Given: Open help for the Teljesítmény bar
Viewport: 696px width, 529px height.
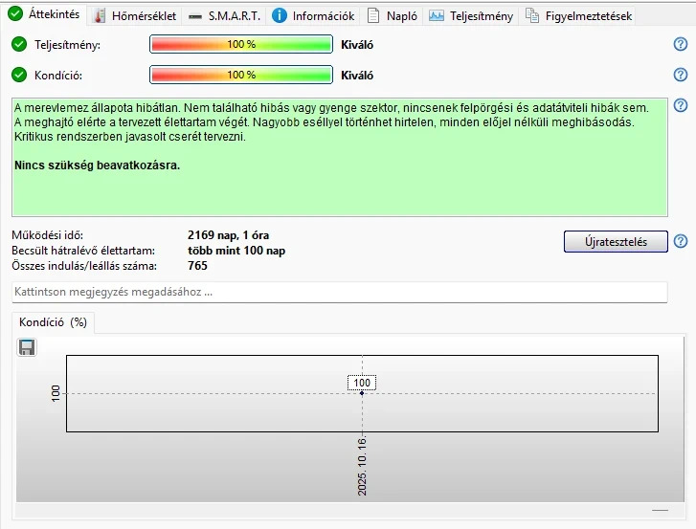Looking at the screenshot, I should coord(681,44).
